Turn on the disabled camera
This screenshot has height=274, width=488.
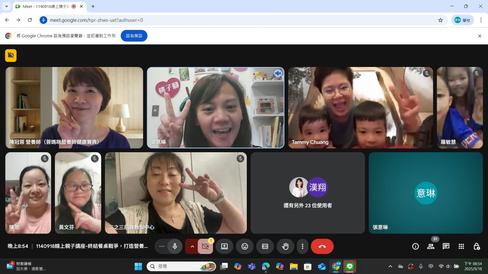pos(205,246)
